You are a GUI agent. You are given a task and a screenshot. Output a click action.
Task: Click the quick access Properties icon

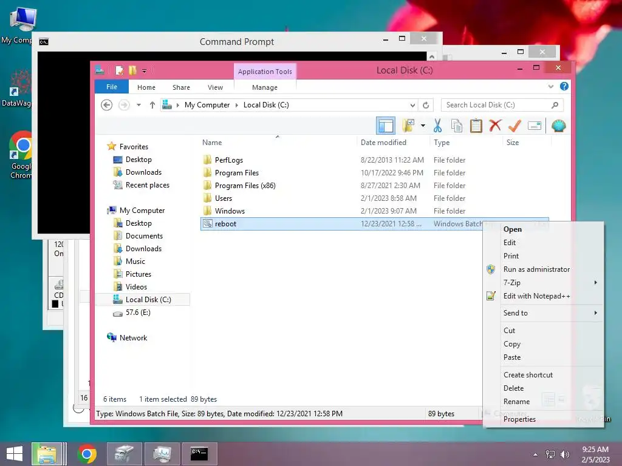(119, 70)
